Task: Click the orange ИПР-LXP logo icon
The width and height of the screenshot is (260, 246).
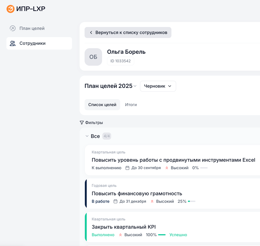Action: point(10,9)
